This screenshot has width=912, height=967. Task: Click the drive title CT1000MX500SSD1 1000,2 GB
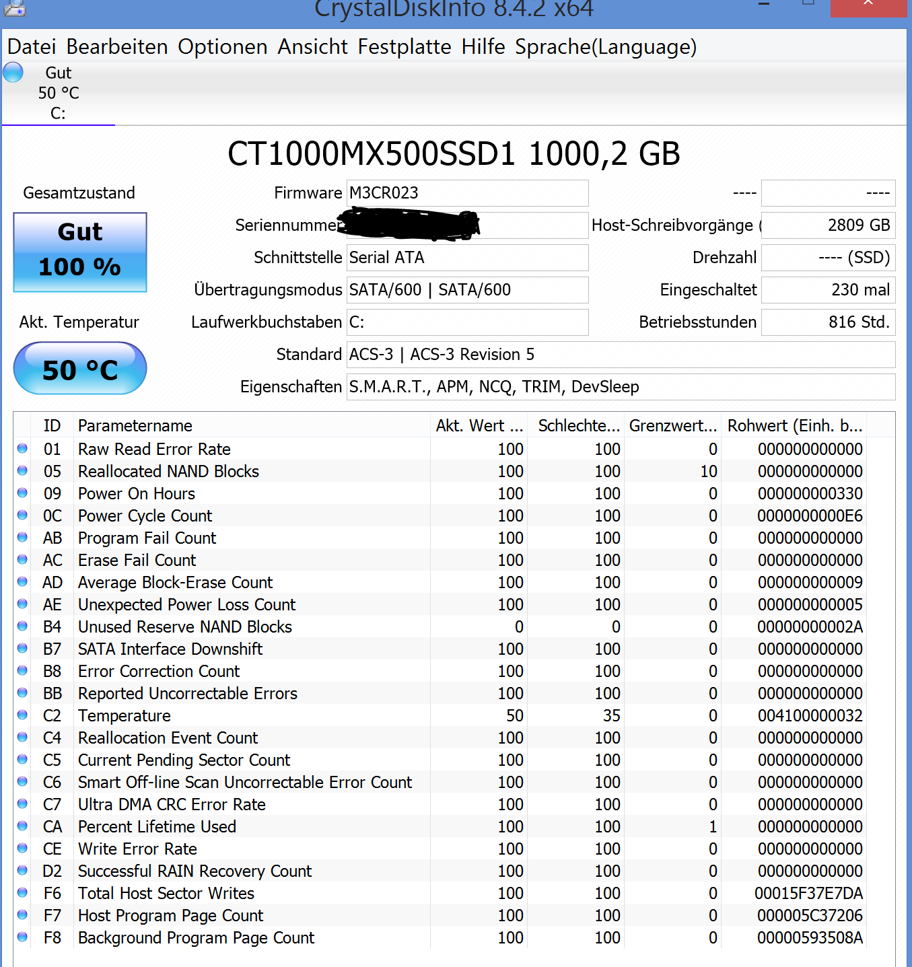point(454,153)
